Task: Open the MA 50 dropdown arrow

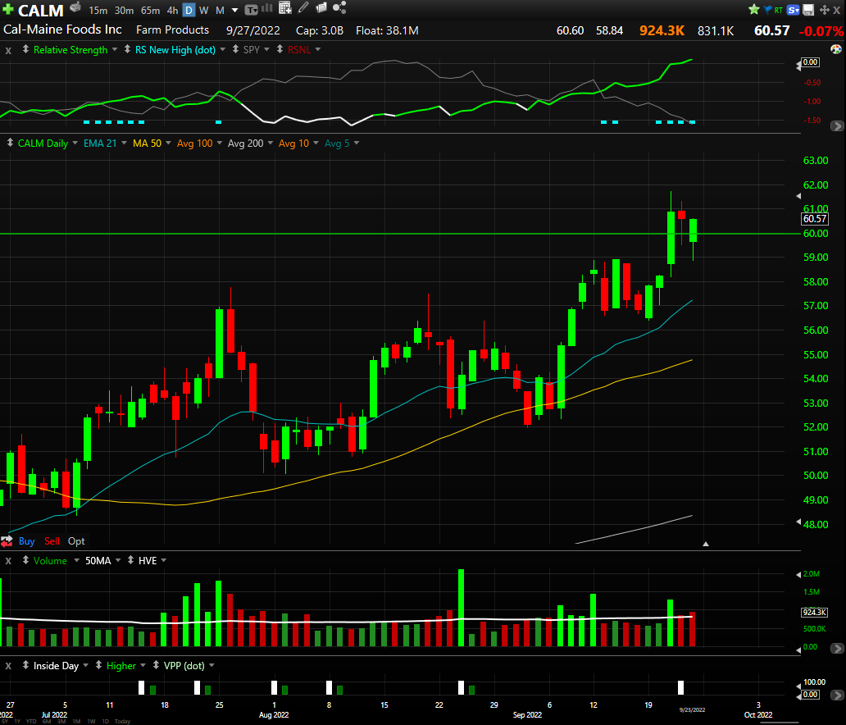Action: [168, 144]
